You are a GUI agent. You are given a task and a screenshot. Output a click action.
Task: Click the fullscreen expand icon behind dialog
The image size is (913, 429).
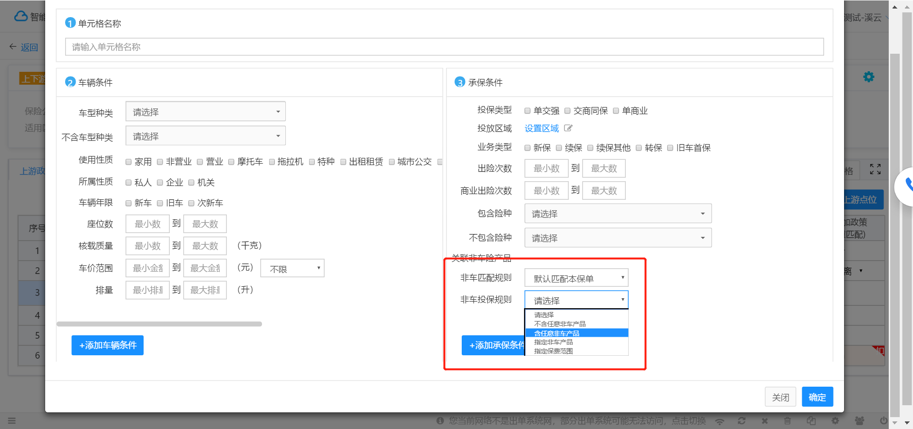(x=875, y=169)
